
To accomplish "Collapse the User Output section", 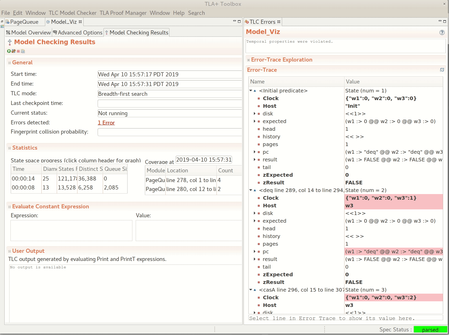I will pyautogui.click(x=9, y=251).
